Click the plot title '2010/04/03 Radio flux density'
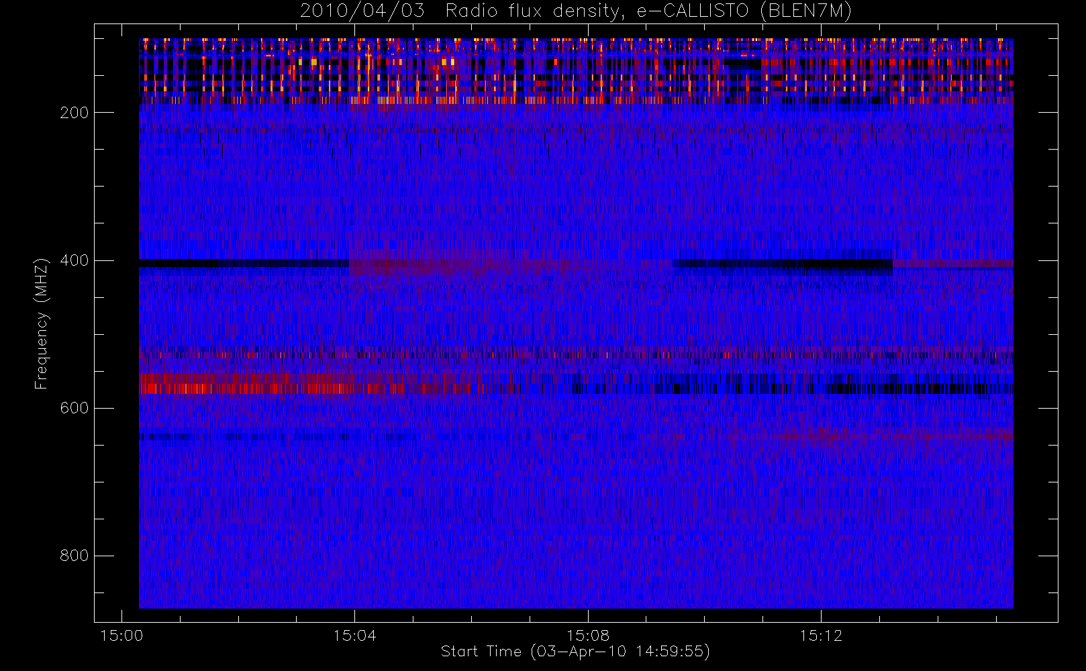Image resolution: width=1086 pixels, height=671 pixels. pos(575,11)
